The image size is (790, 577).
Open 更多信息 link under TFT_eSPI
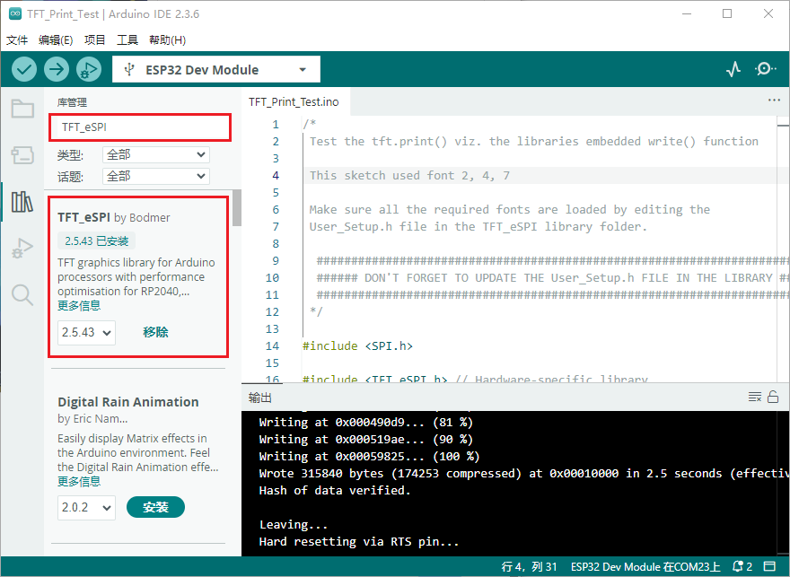click(79, 306)
